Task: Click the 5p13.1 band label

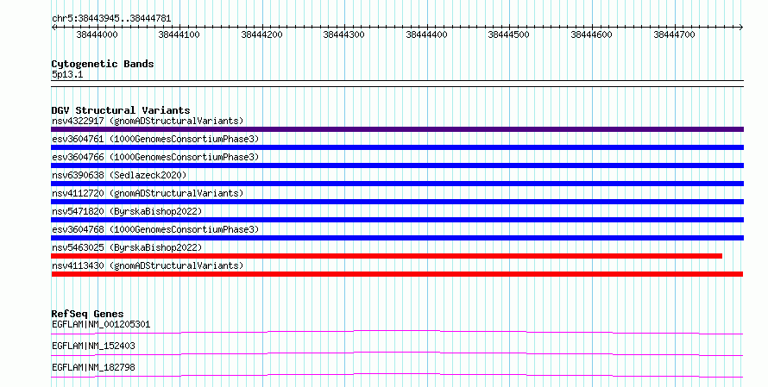Action: 67,75
